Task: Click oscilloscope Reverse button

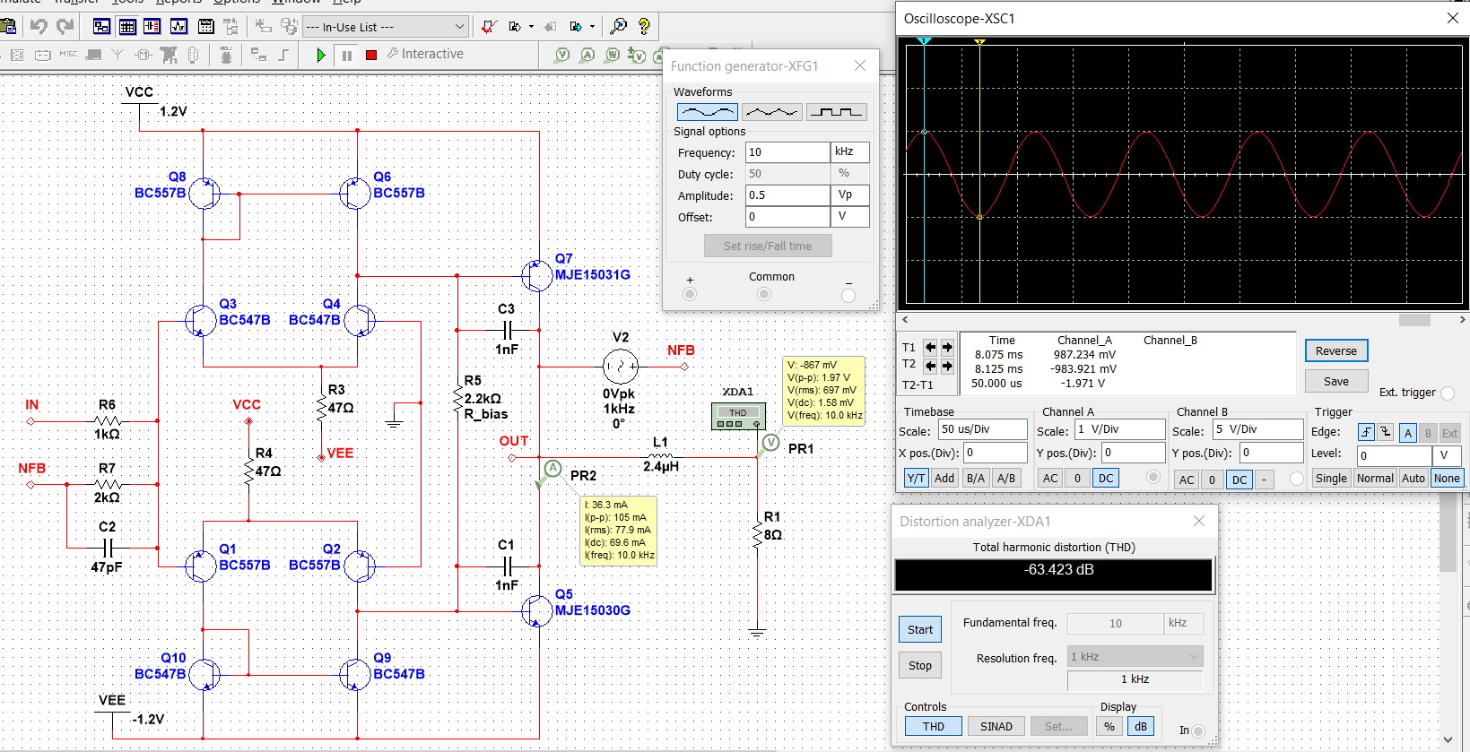Action: click(x=1336, y=350)
